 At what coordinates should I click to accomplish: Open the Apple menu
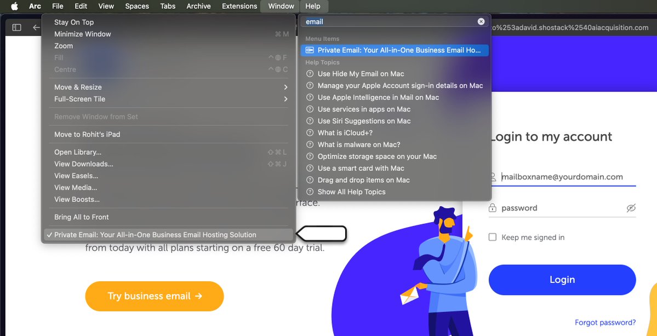coord(14,6)
